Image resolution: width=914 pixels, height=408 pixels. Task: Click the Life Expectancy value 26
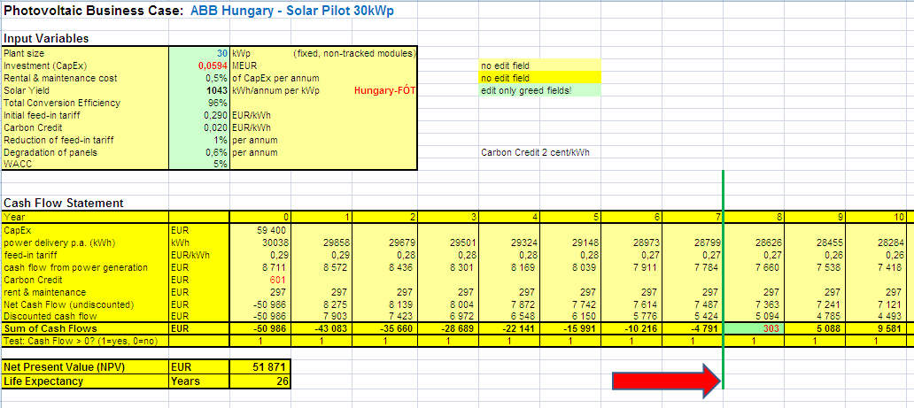tap(260, 381)
